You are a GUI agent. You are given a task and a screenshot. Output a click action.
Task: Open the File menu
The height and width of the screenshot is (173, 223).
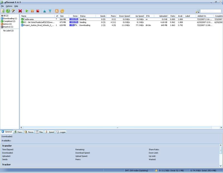point(2,6)
